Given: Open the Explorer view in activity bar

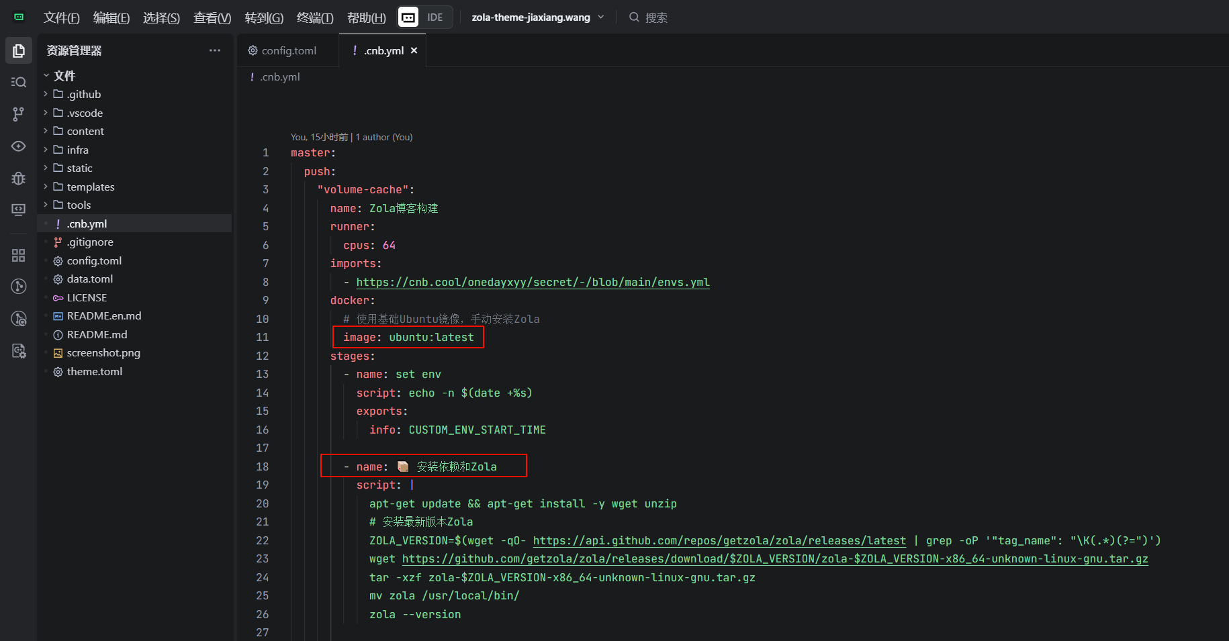Looking at the screenshot, I should 19,51.
